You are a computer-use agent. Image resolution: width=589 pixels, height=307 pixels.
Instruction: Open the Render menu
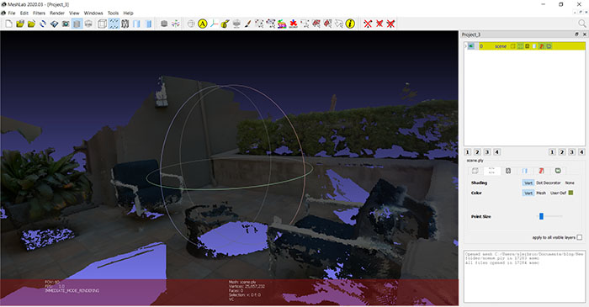pyautogui.click(x=57, y=13)
